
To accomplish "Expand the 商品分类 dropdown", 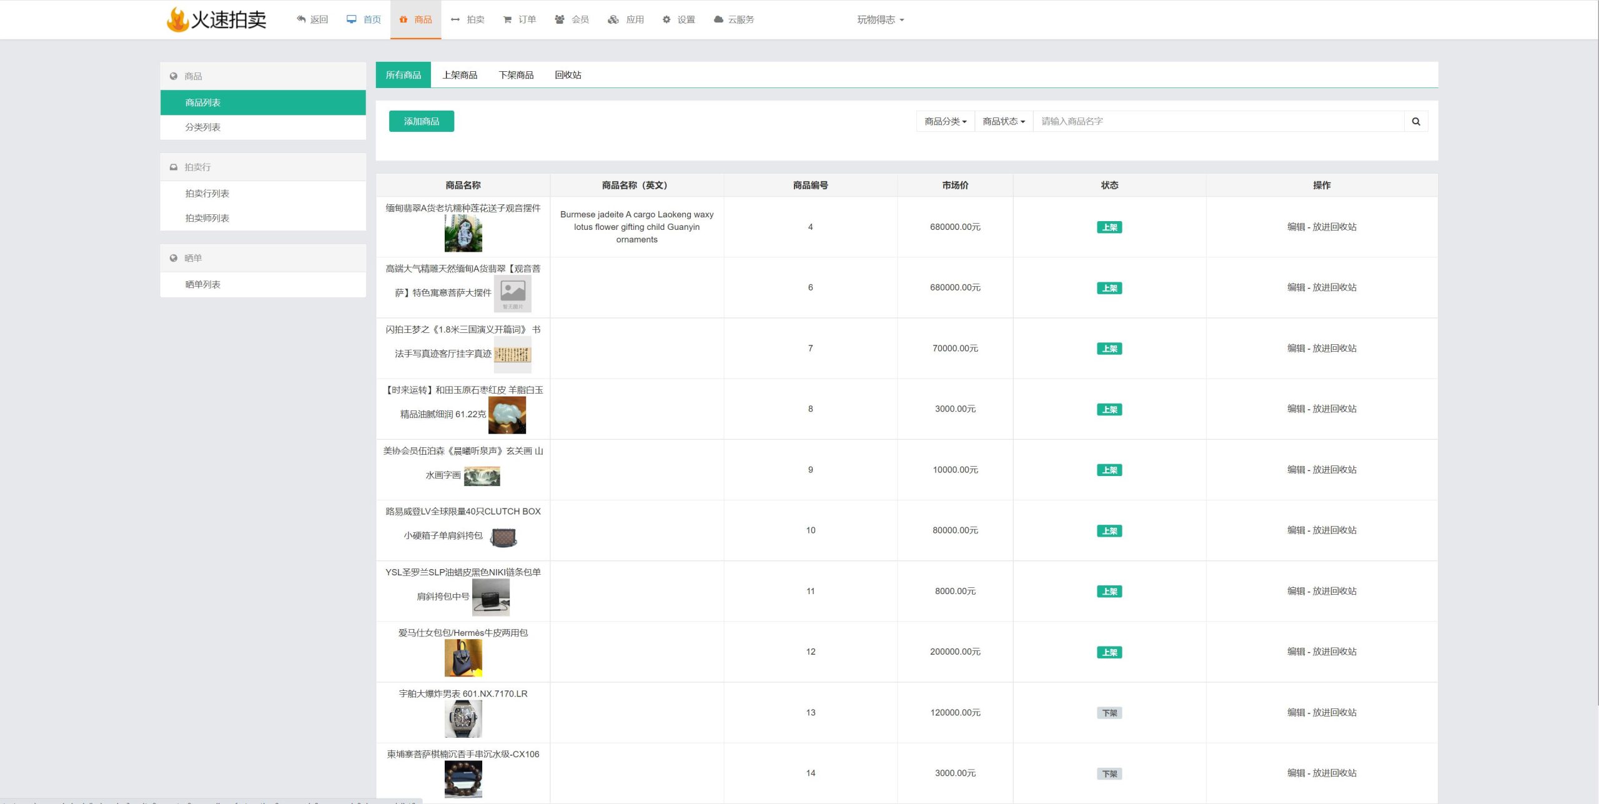I will 943,121.
